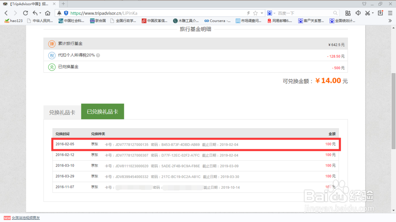This screenshot has width=396, height=222.
Task: Open the 中华人民共... bookmark
Action: pyautogui.click(x=40, y=21)
